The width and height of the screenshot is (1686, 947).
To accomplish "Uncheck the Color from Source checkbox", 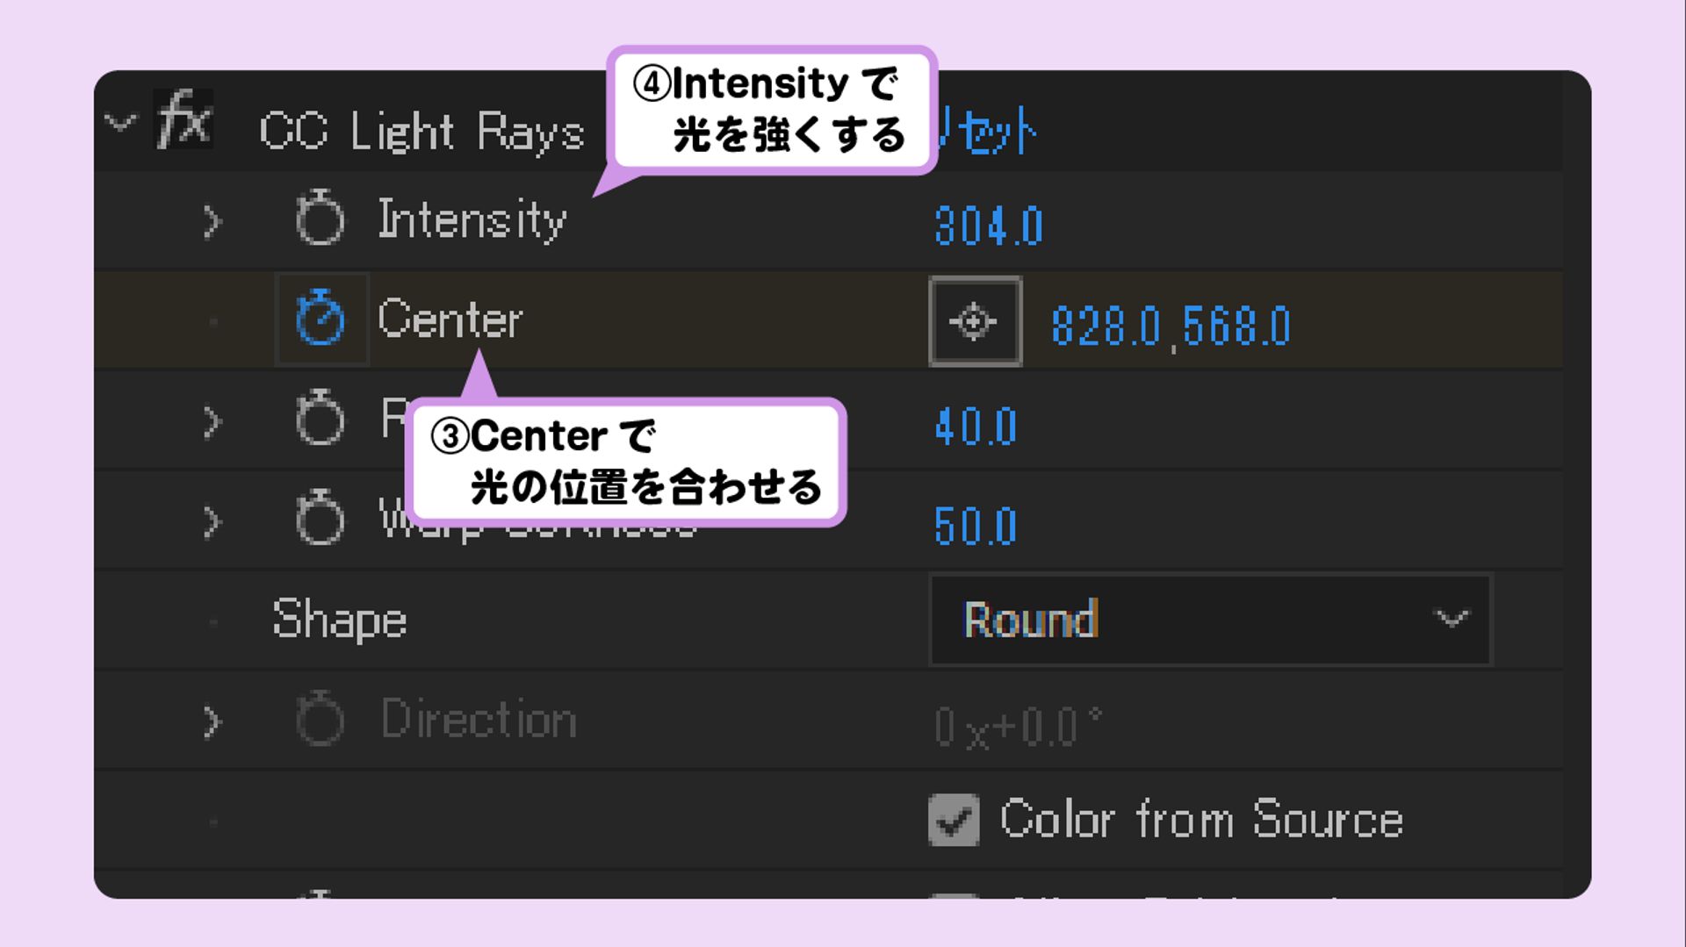I will [954, 821].
